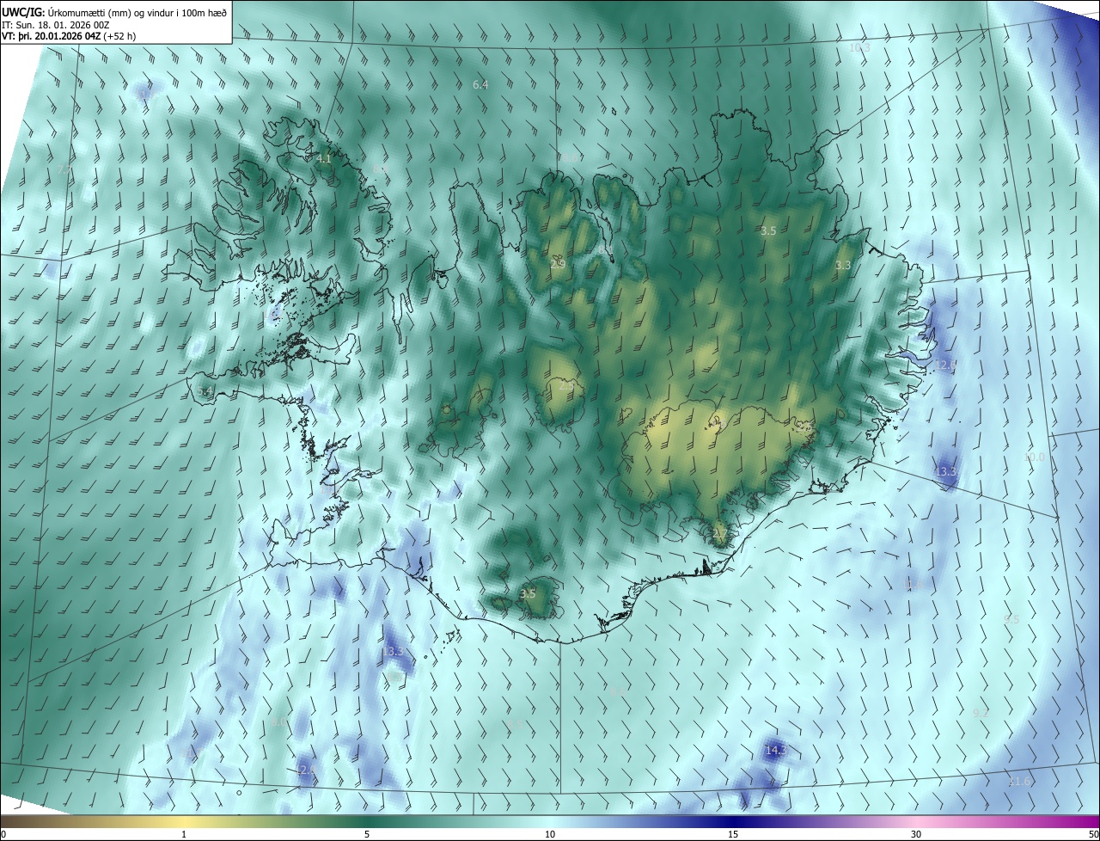Image resolution: width=1100 pixels, height=841 pixels.
Task: Click the '(+52 h)' forecast offset text
Action: pos(119,36)
